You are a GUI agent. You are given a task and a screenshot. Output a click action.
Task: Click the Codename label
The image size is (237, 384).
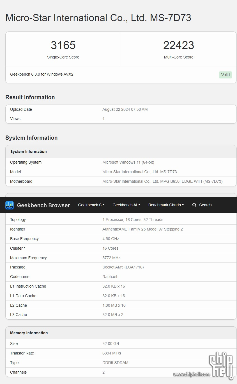click(x=20, y=277)
